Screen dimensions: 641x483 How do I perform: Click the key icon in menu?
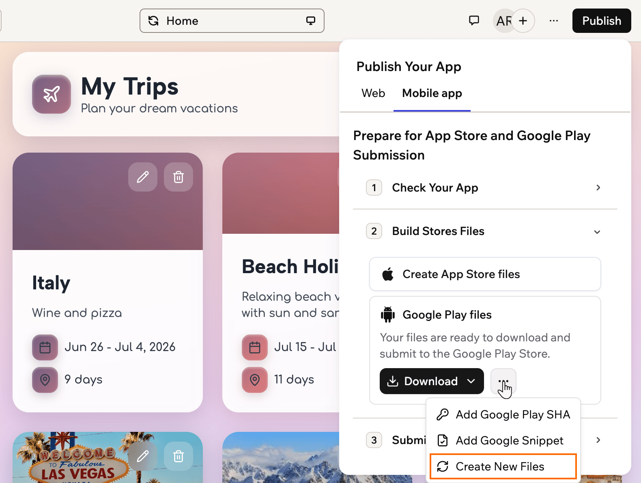443,414
